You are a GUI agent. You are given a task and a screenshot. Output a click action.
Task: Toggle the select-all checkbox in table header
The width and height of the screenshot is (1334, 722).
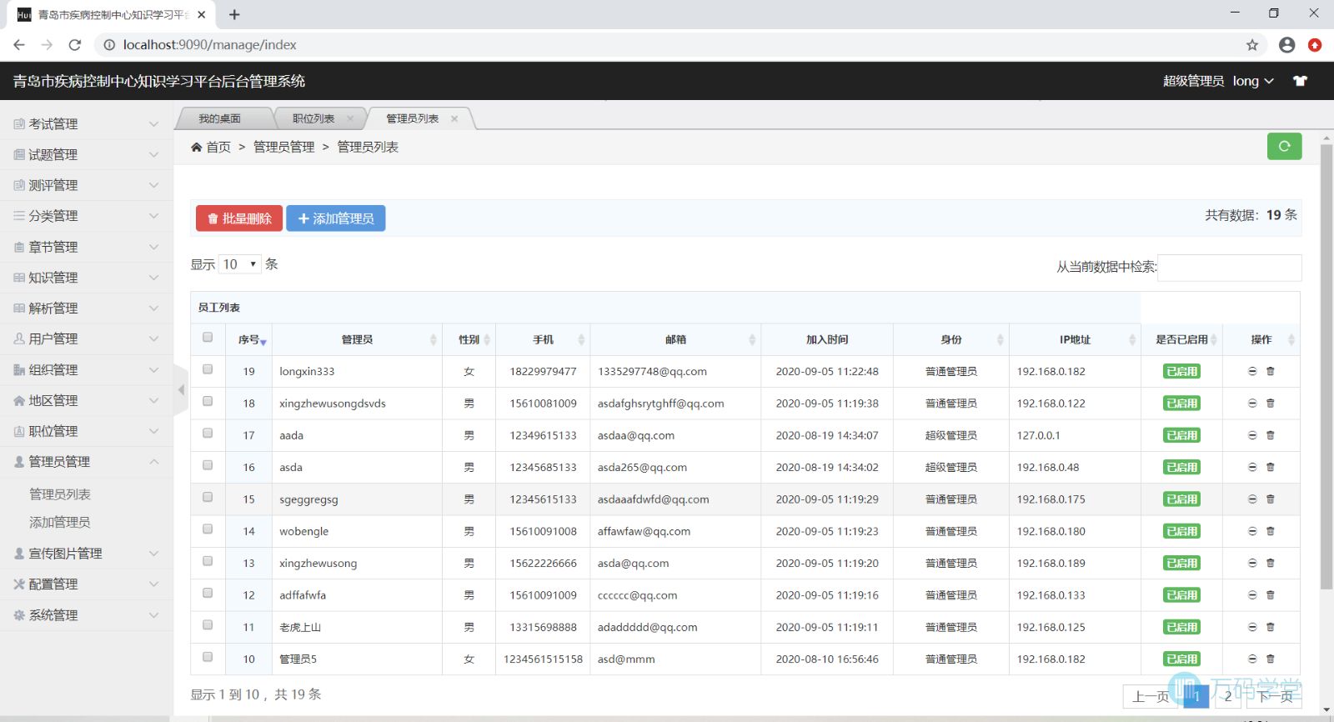(208, 338)
